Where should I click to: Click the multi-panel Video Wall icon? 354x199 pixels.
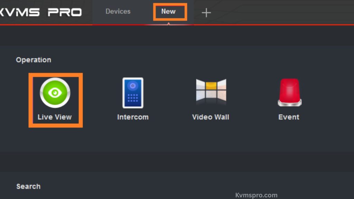pyautogui.click(x=211, y=92)
